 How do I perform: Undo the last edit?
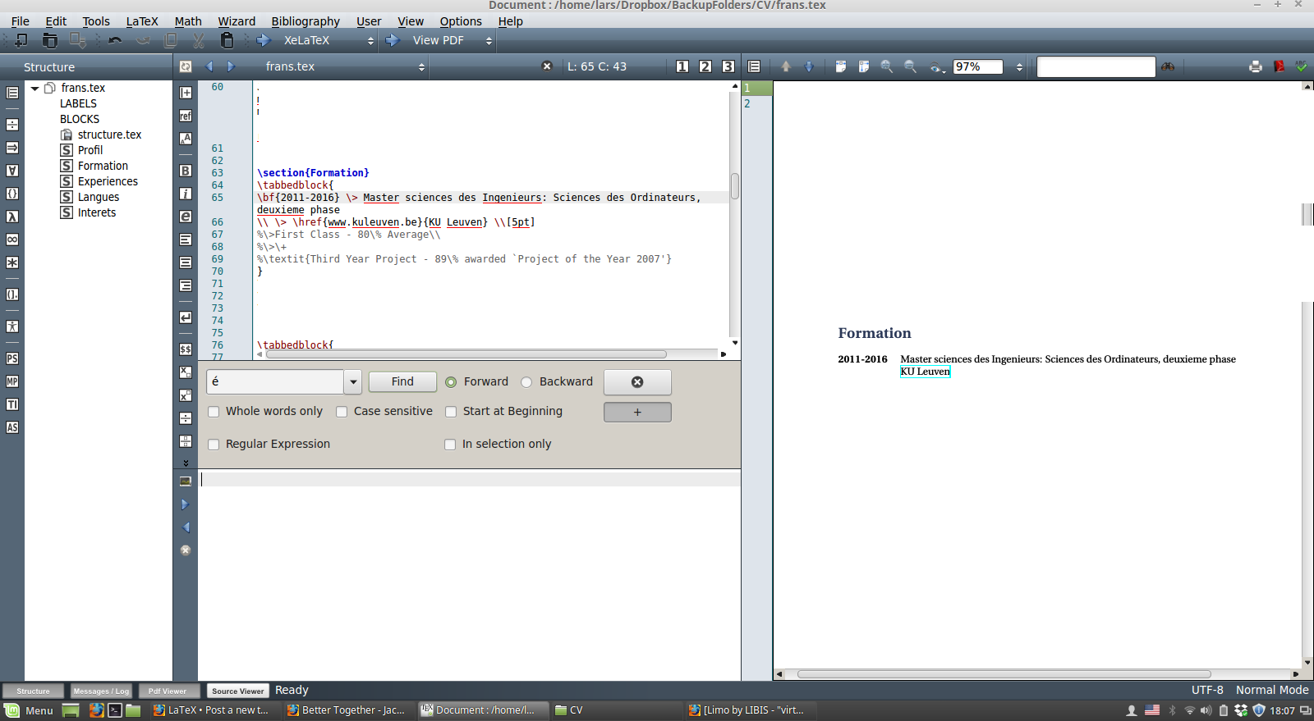pyautogui.click(x=115, y=40)
